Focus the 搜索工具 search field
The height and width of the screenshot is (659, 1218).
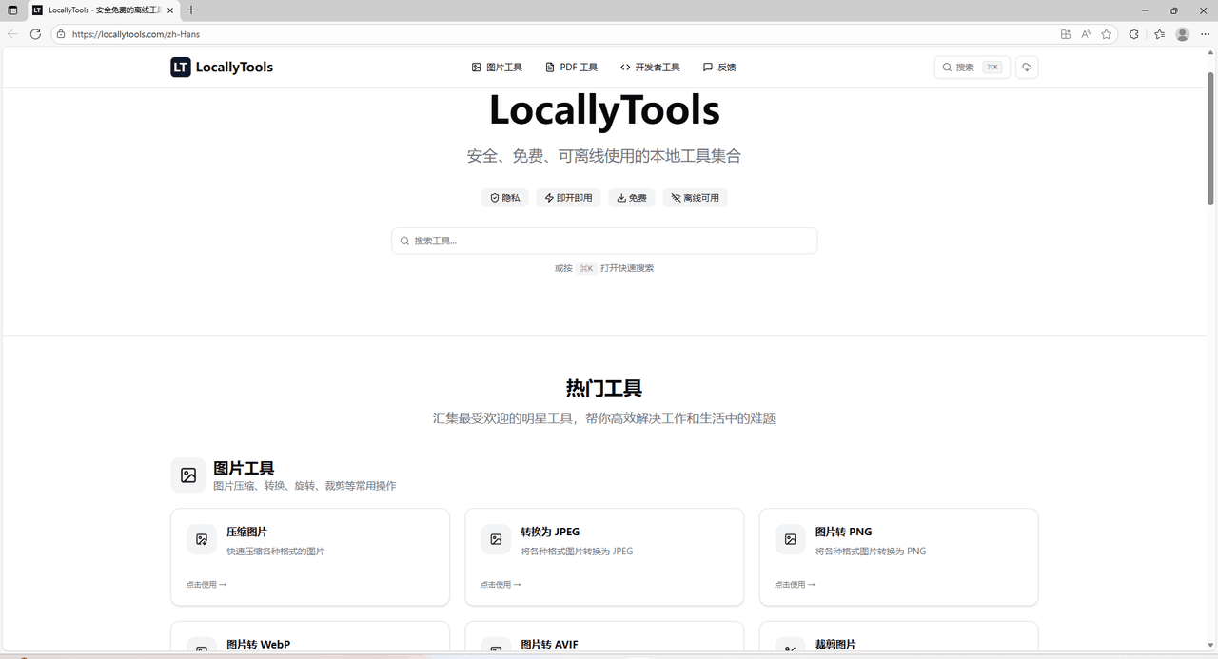[x=604, y=241]
